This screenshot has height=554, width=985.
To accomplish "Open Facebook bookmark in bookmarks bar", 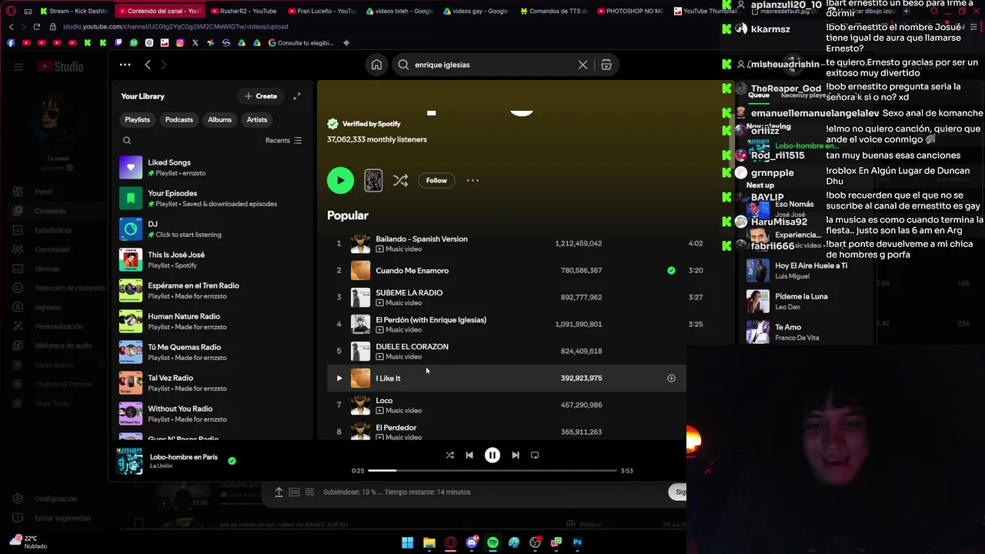I will point(11,43).
